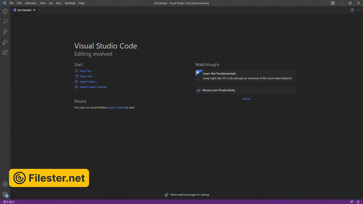Uncheck Show welcome page on startup
Image resolution: width=363 pixels, height=204 pixels.
pyautogui.click(x=166, y=195)
